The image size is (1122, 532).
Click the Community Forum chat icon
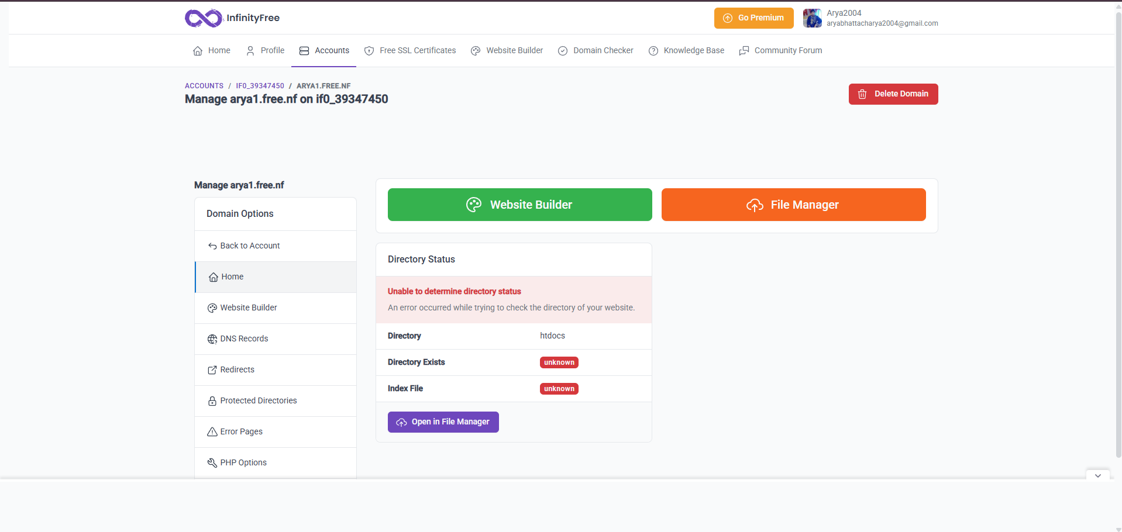pos(744,51)
